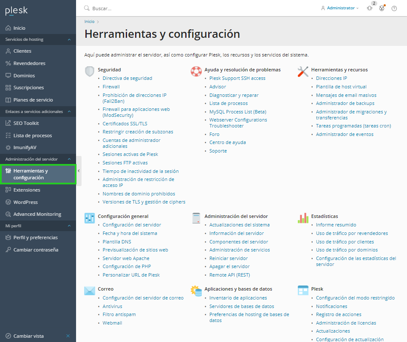
Task: Collapse Administración del servidor sidebar section
Action: [69, 159]
